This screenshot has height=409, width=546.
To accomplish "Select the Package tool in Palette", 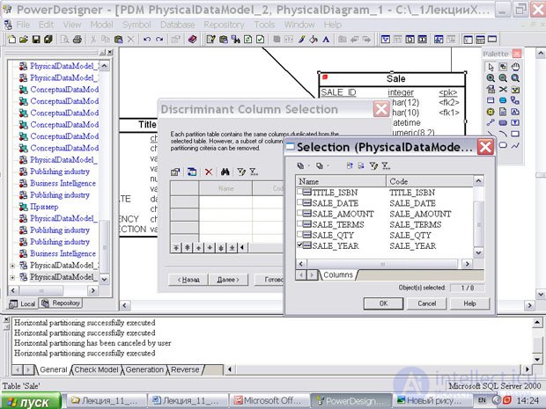I will pyautogui.click(x=515, y=90).
